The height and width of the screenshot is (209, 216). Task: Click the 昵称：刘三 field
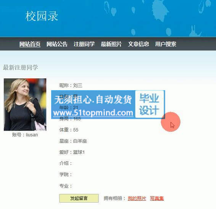point(71,85)
